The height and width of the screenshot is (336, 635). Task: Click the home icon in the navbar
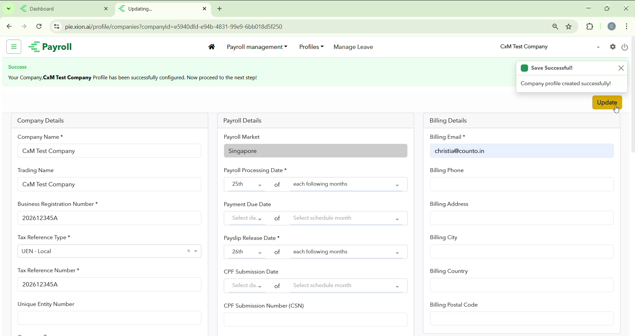(212, 47)
